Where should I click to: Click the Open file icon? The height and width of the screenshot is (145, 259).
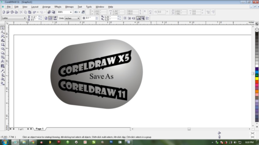click(8, 12)
